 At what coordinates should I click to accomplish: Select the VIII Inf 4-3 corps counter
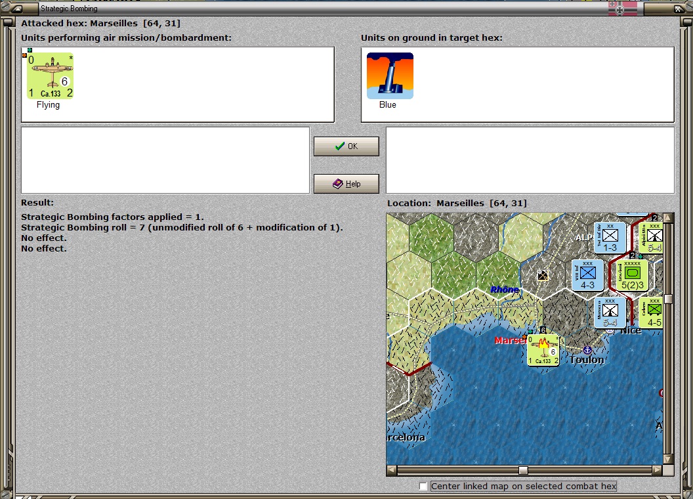[x=587, y=275]
